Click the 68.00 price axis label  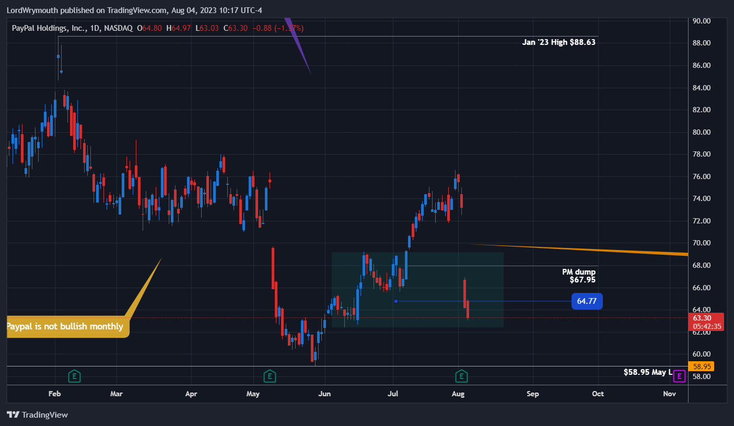702,265
